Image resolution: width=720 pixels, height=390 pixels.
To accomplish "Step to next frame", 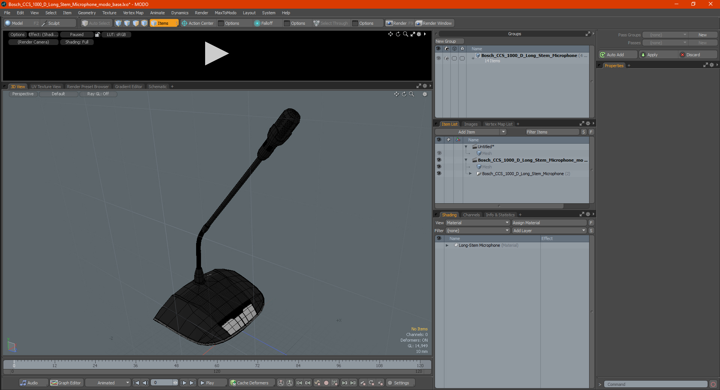I will click(x=183, y=383).
